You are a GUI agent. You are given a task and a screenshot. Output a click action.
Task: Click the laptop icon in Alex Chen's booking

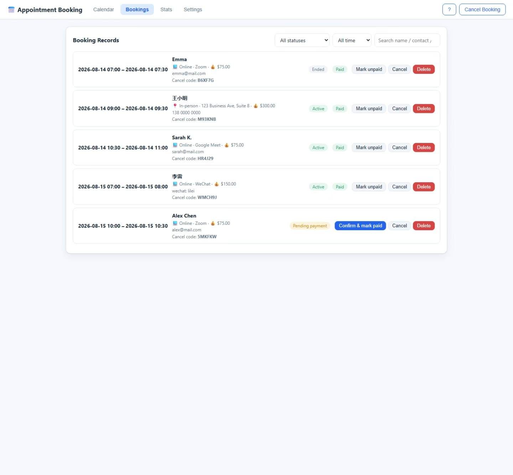point(175,223)
